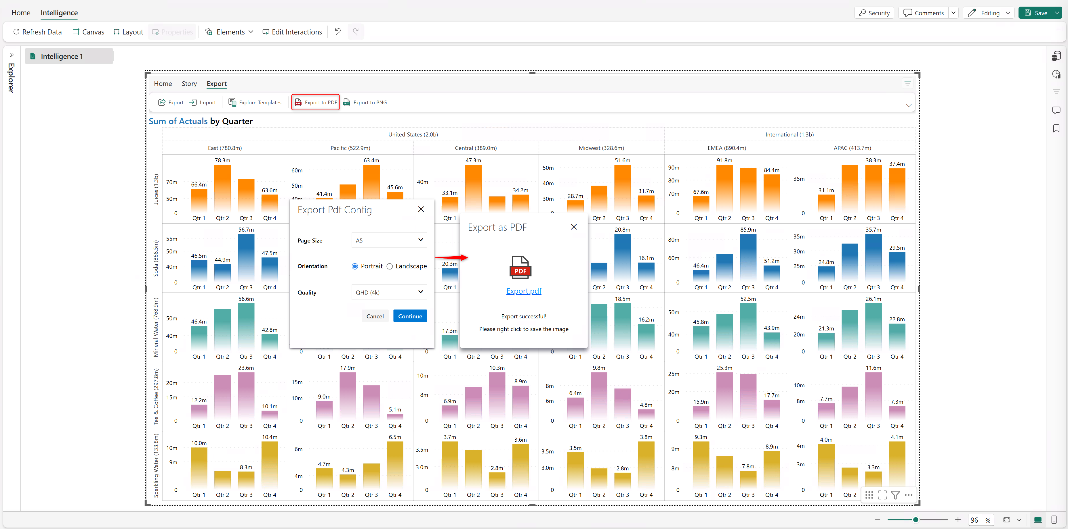Click the Export to PDF icon
Screen dimensions: 1068x529
(x=298, y=102)
